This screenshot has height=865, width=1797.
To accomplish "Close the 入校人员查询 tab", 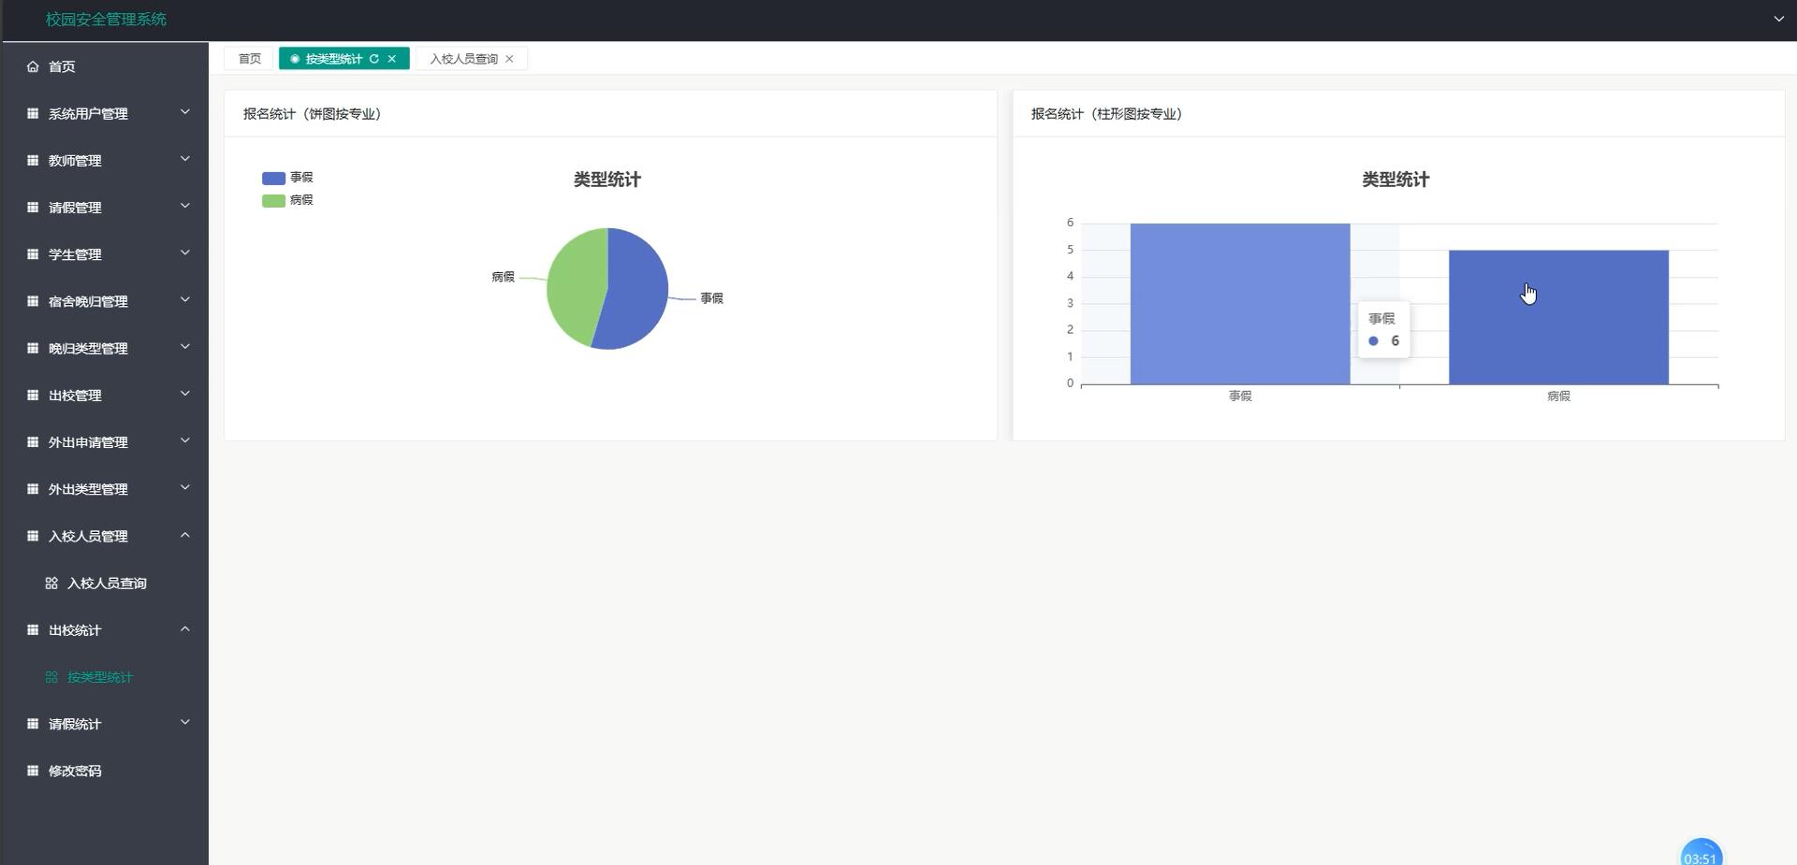I will tap(510, 58).
